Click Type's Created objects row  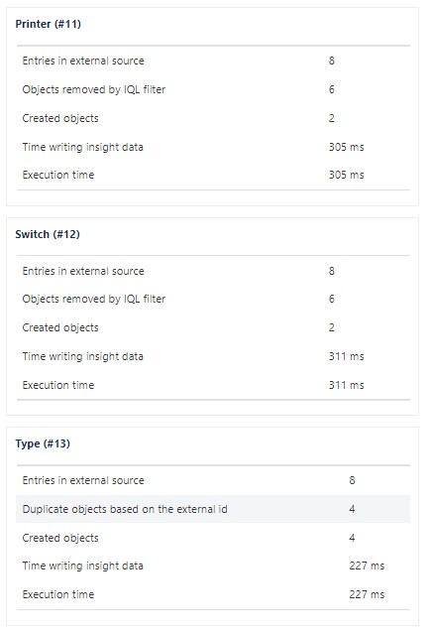[213, 538]
